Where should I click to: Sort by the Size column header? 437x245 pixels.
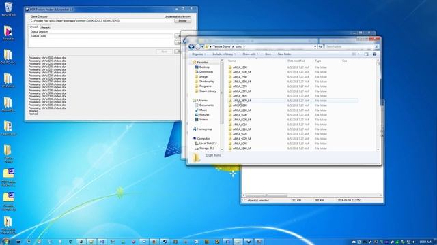coord(344,61)
